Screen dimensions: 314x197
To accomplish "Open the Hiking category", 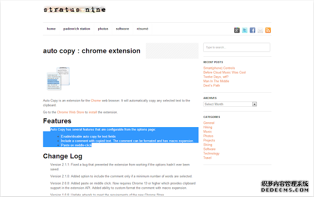I will click(208, 127).
